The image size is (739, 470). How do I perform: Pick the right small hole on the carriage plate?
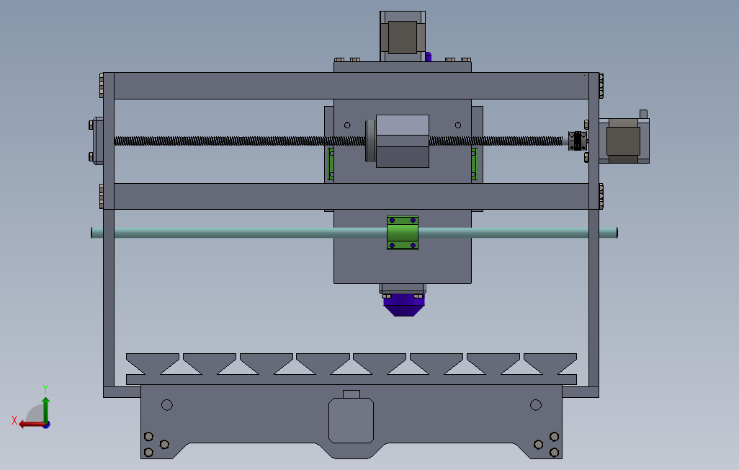pos(457,125)
